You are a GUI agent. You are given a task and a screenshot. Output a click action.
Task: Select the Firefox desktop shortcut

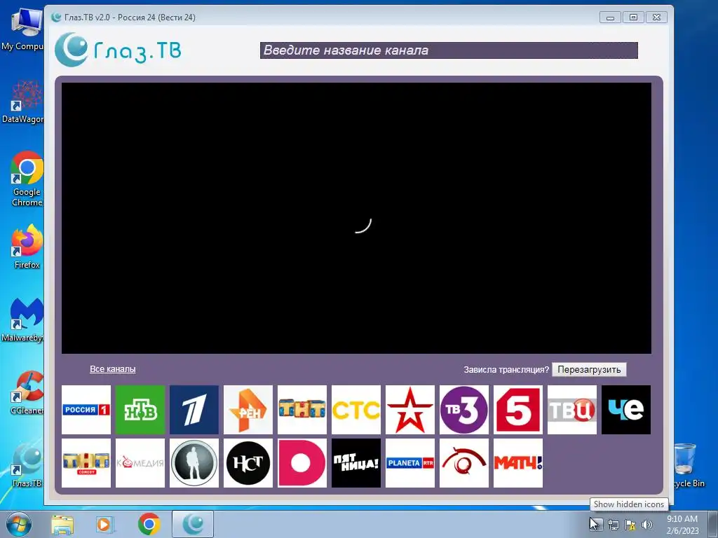[x=27, y=246]
